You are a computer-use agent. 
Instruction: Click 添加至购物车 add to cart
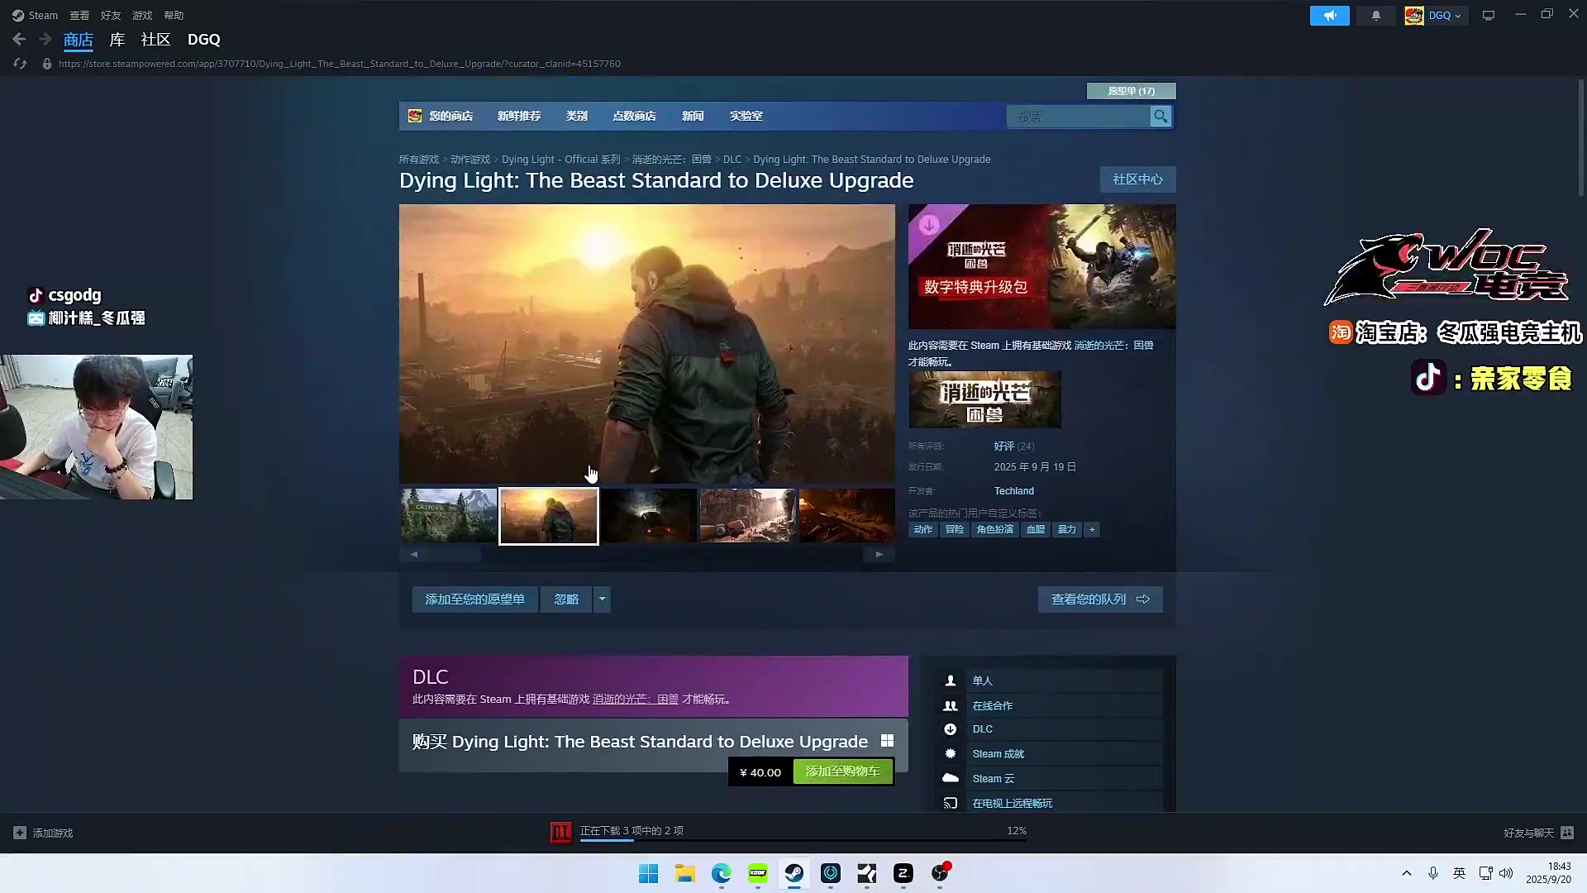click(843, 771)
